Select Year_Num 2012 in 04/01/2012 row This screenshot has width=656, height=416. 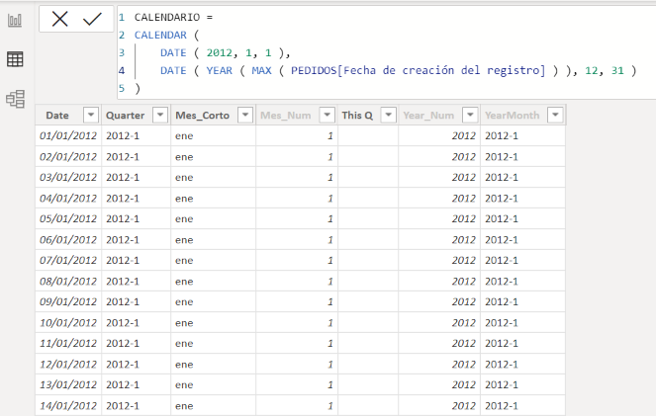pyautogui.click(x=439, y=198)
